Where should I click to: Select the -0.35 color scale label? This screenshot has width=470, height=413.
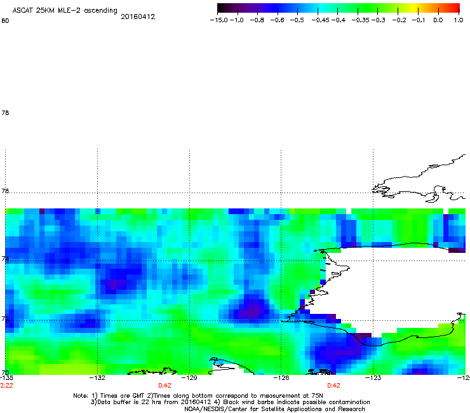tap(361, 20)
